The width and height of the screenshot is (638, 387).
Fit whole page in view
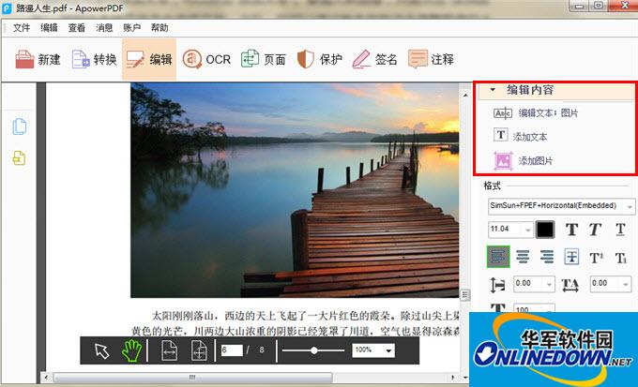(199, 350)
